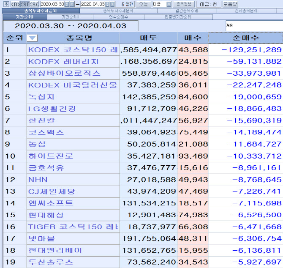The image size is (283, 268).
Task: Click the 순위 column header
Action: (15, 38)
